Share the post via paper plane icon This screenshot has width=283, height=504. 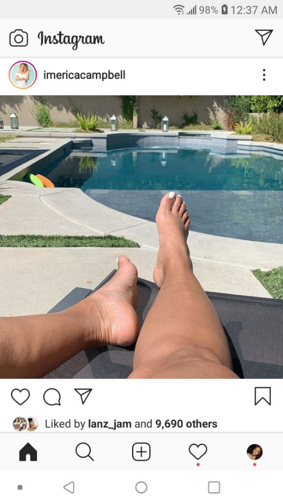tap(83, 396)
